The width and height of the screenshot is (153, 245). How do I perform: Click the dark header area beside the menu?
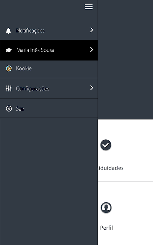click(x=125, y=59)
